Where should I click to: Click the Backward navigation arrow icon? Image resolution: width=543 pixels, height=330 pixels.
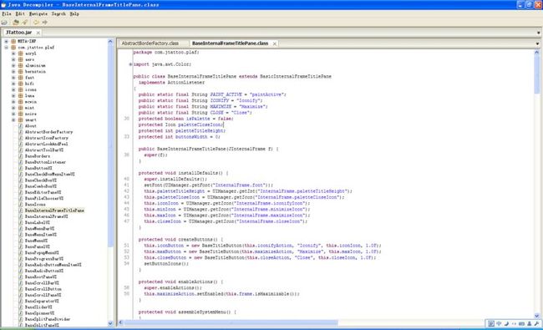coord(36,23)
